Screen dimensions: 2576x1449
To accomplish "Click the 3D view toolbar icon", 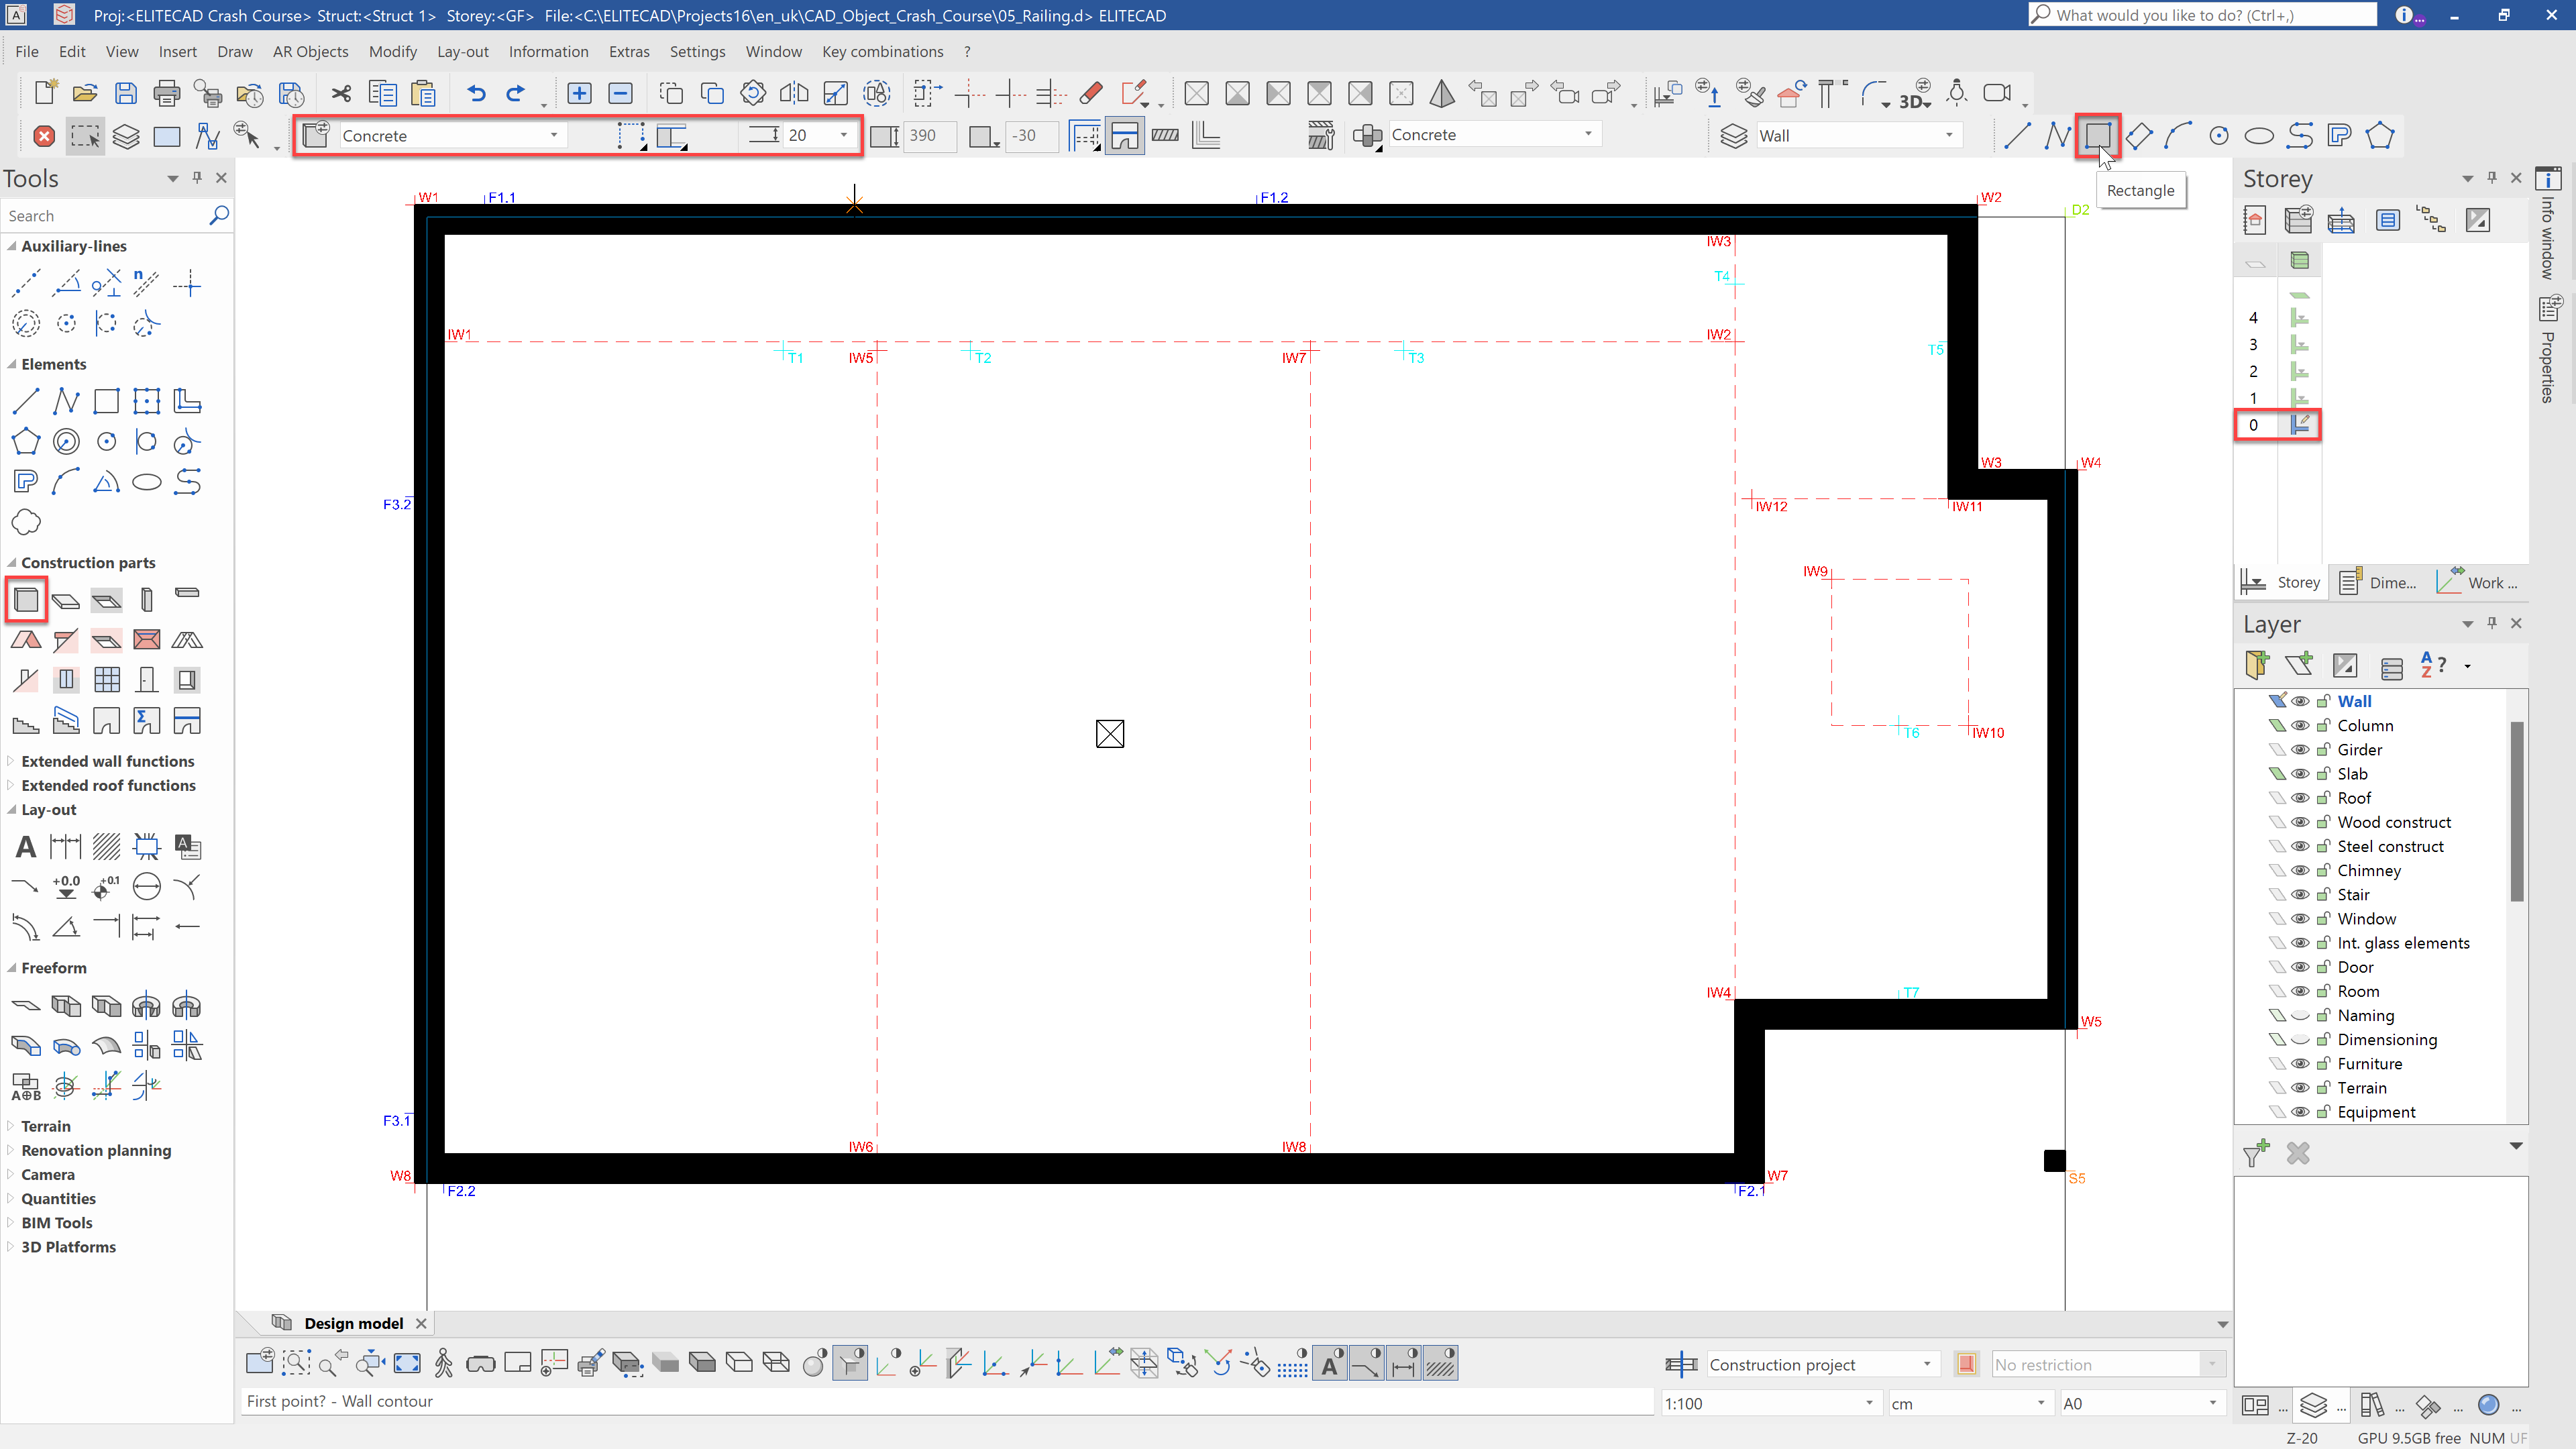I will pyautogui.click(x=1915, y=94).
